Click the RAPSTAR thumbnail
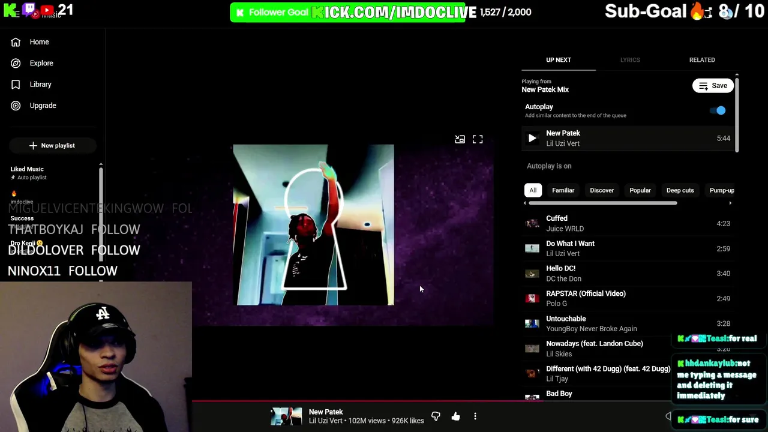Image resolution: width=768 pixels, height=432 pixels. [532, 298]
